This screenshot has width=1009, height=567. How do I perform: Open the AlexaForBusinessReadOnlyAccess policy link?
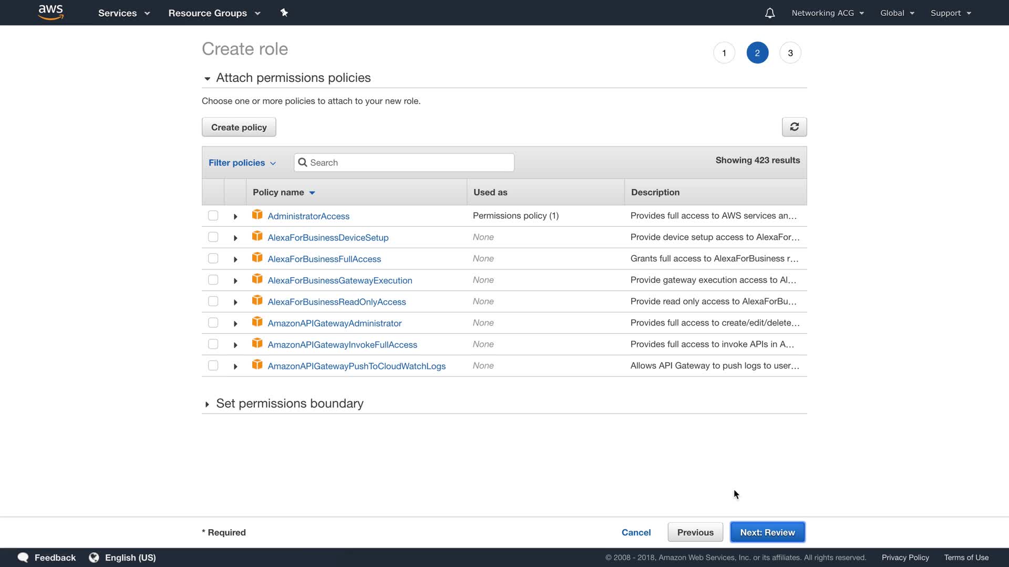click(x=337, y=302)
